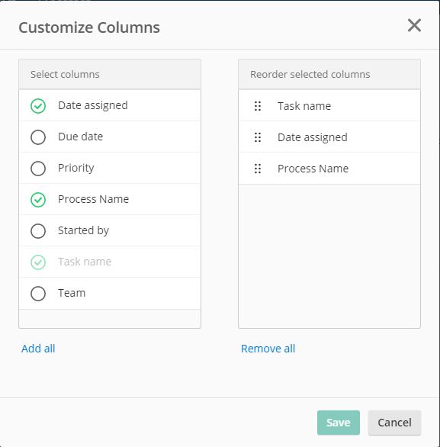Enable the Started by column

38,231
